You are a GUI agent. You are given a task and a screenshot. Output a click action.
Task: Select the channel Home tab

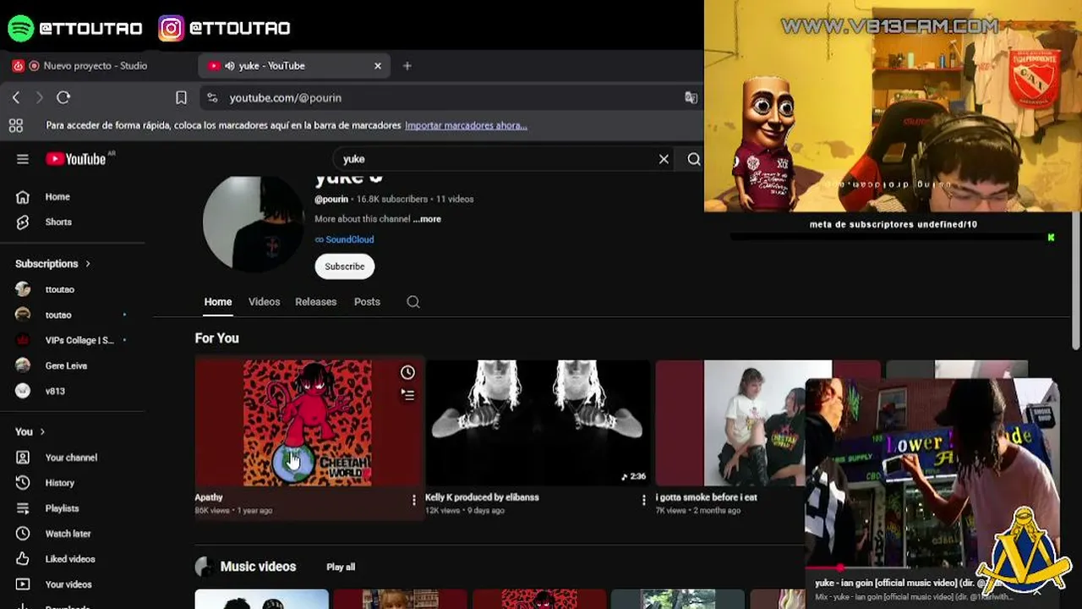(x=218, y=302)
